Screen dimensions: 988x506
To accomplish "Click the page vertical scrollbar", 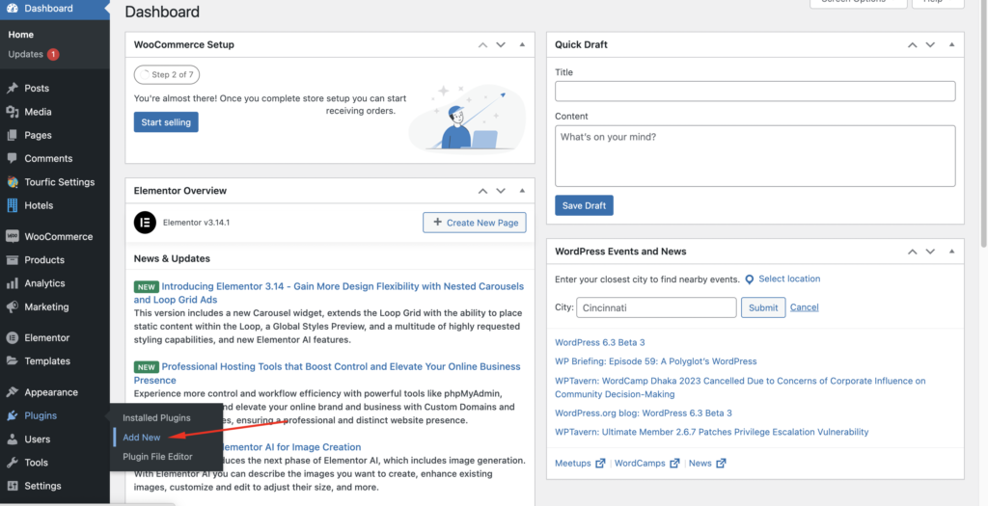I will (984, 126).
